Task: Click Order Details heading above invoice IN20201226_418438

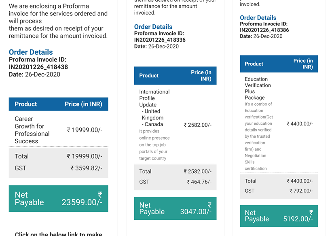Action: coord(31,52)
